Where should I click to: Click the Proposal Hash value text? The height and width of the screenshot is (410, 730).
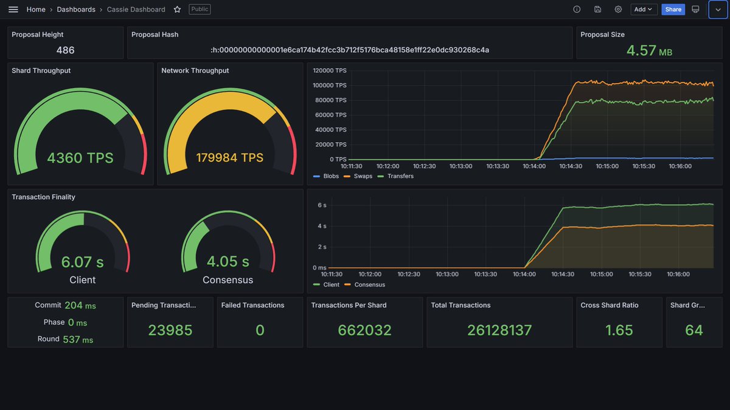click(x=350, y=50)
